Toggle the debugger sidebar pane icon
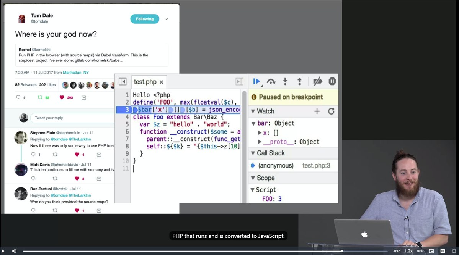 pyautogui.click(x=239, y=82)
